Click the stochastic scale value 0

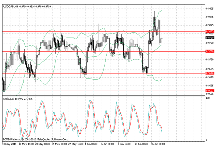[206, 140]
